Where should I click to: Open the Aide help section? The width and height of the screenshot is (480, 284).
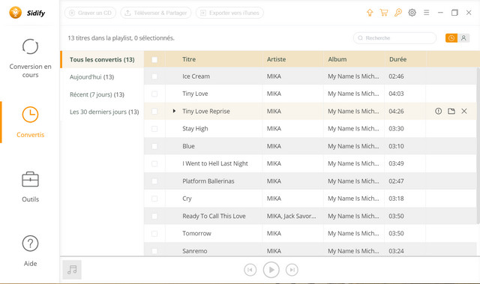point(30,251)
